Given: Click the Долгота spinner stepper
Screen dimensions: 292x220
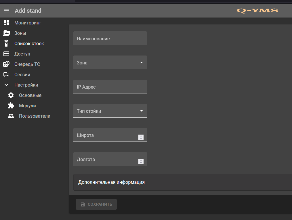Looking at the screenshot, I should [141, 161].
